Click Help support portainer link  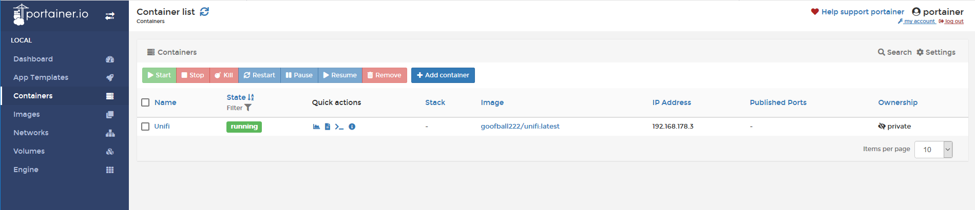coord(863,12)
